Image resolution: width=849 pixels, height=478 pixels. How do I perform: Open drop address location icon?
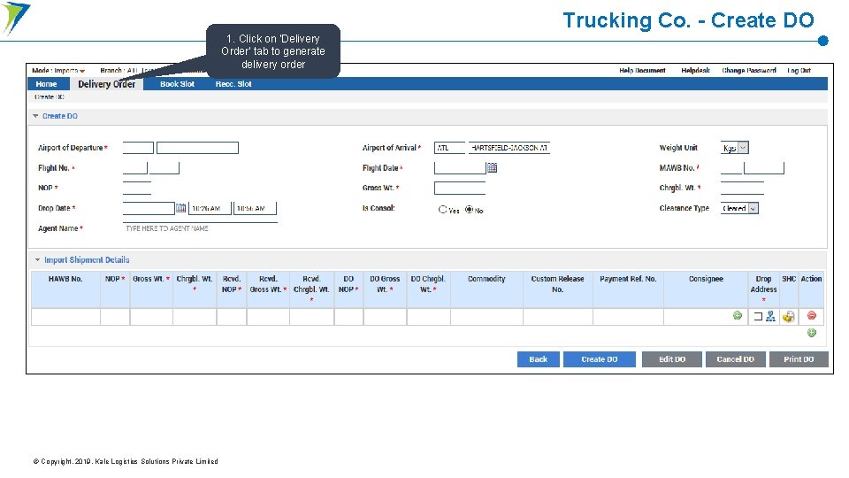click(x=770, y=316)
